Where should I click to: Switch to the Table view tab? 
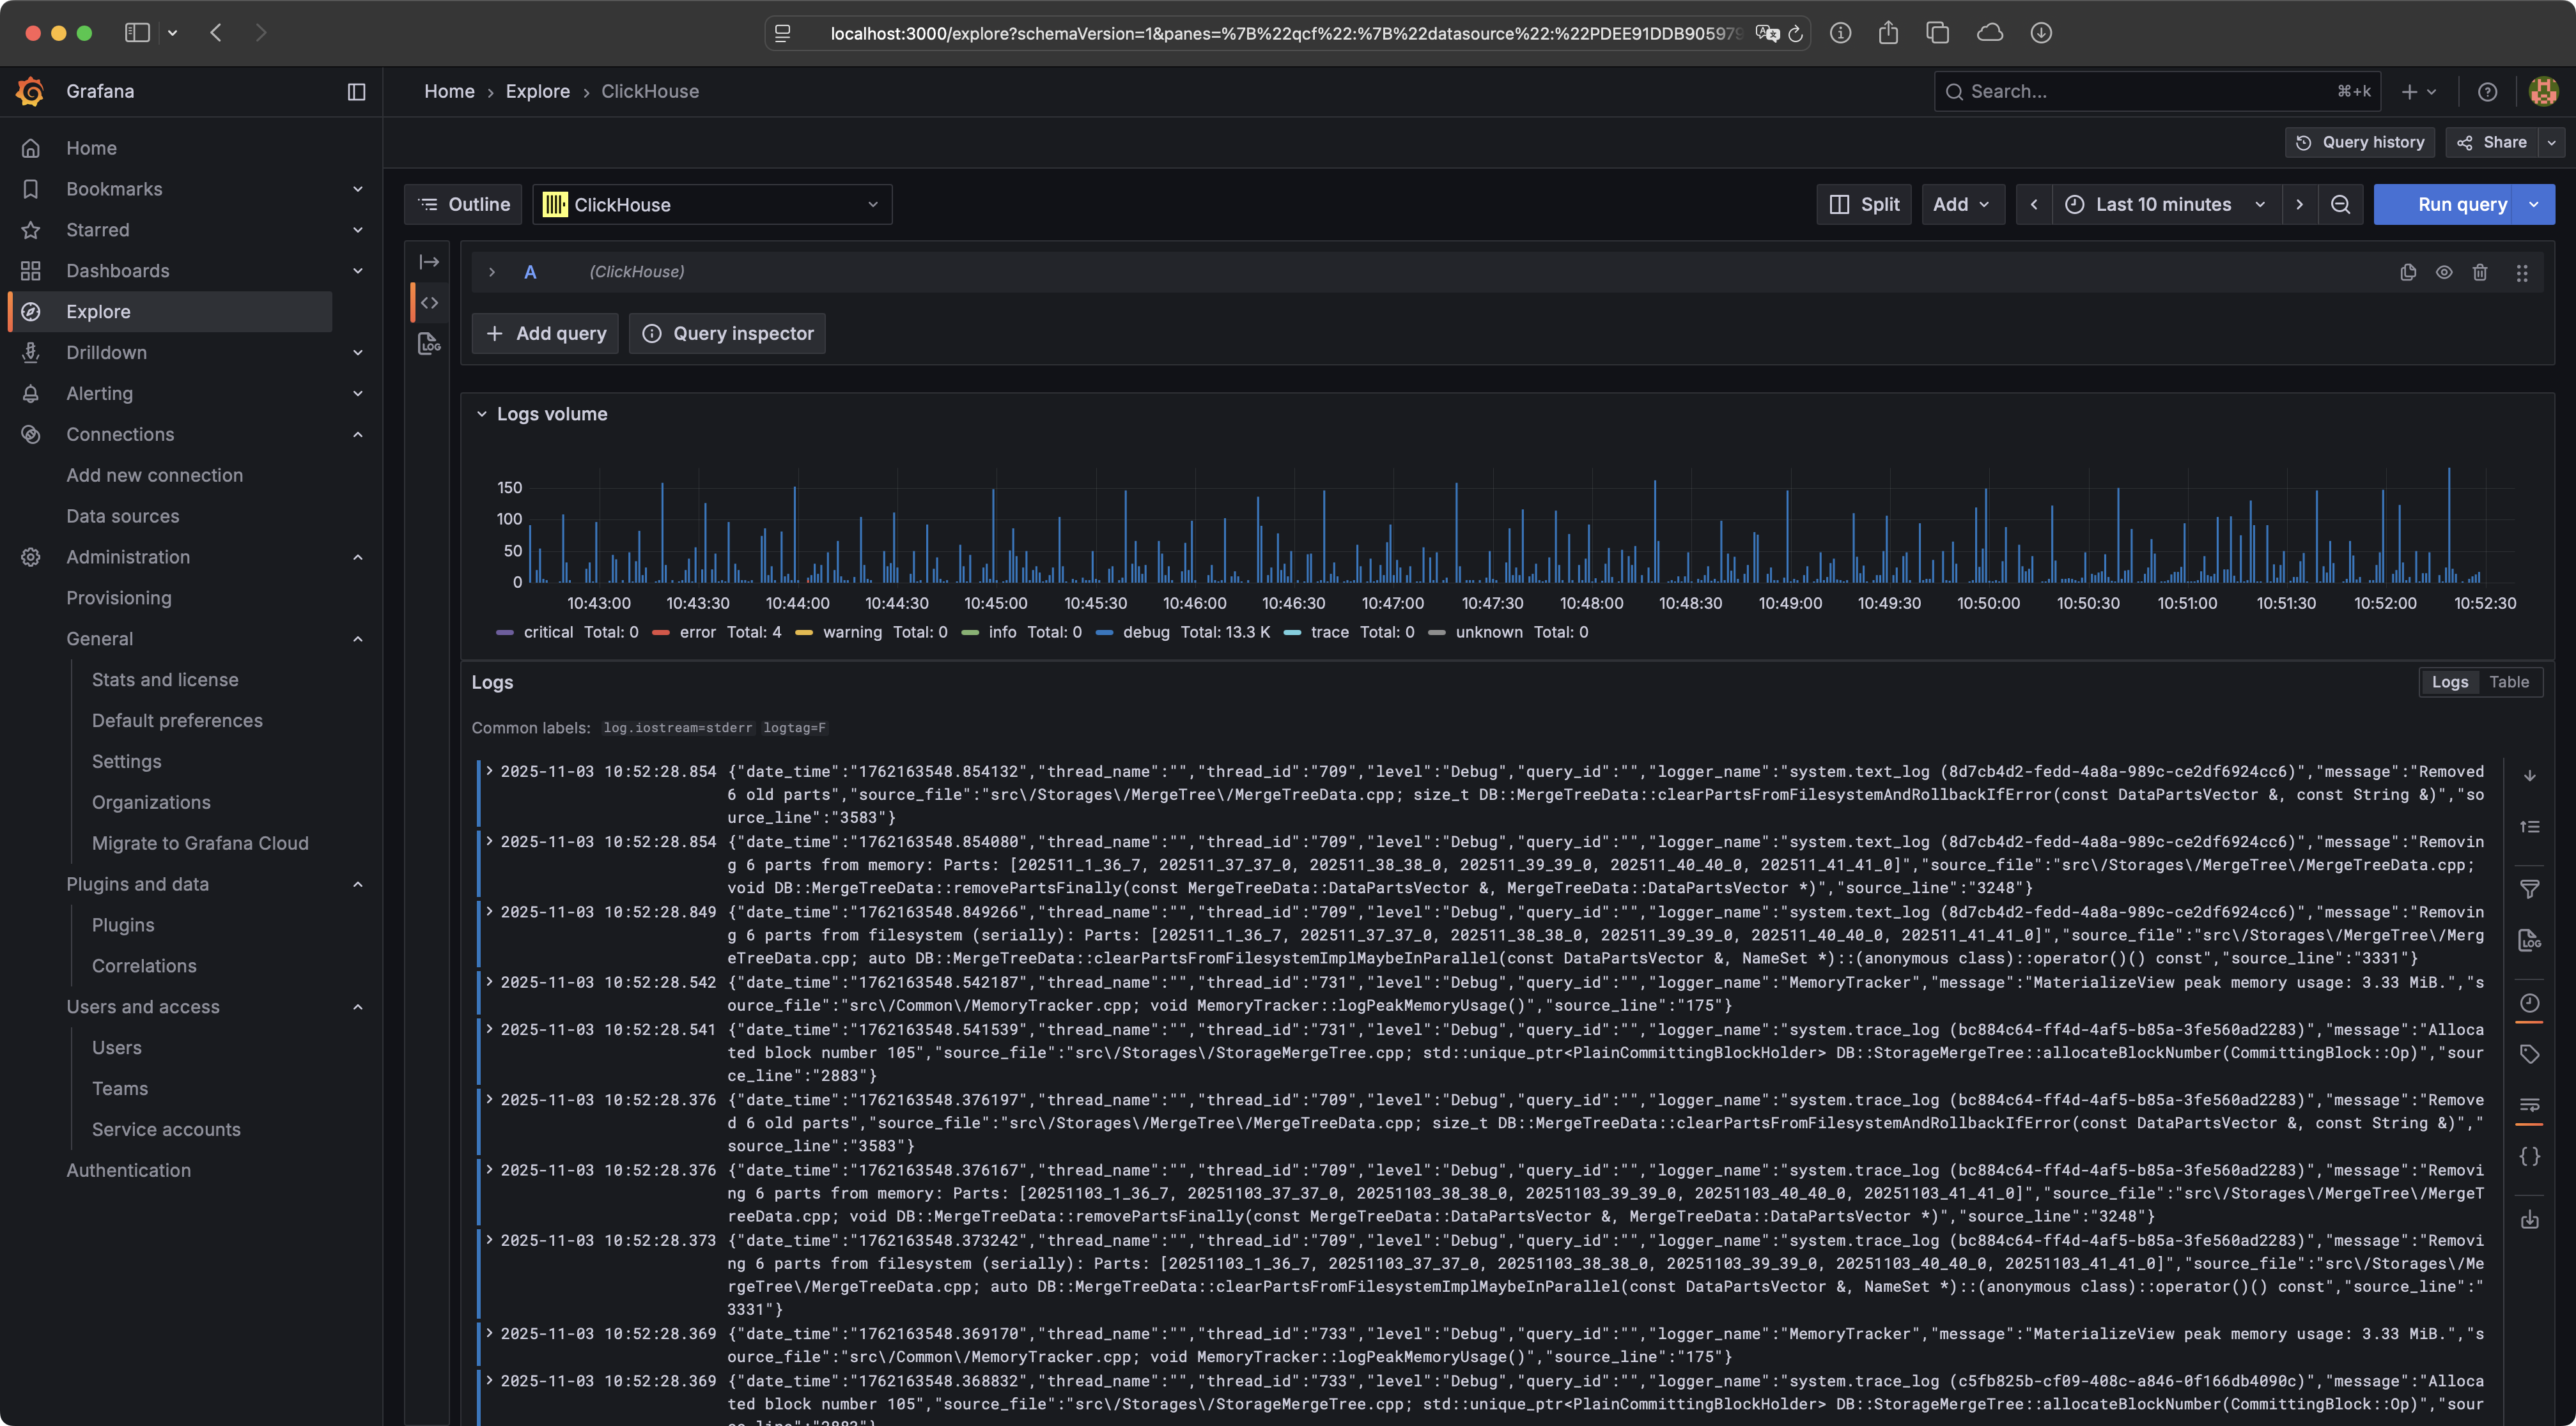click(2509, 682)
